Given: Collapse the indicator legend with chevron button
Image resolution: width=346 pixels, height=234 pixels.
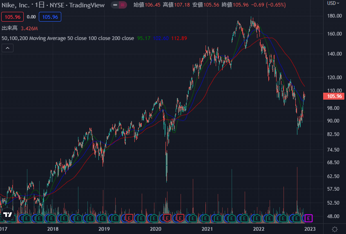Looking at the screenshot, I should click(7, 48).
